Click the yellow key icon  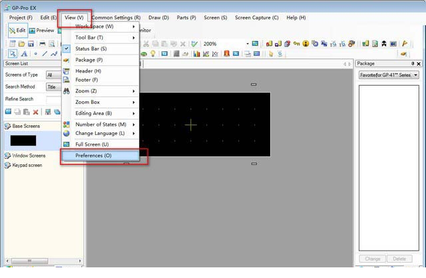pos(297,43)
